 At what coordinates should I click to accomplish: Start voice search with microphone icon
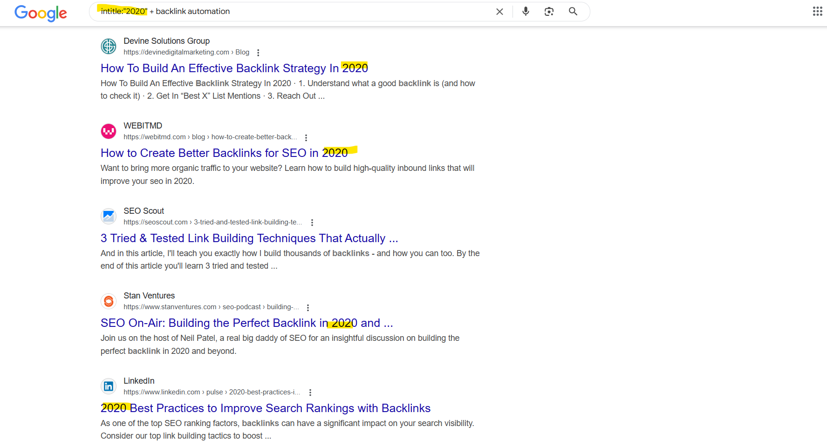coord(526,12)
